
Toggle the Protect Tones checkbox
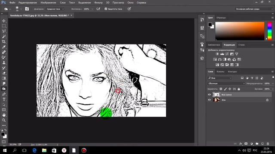106,9
